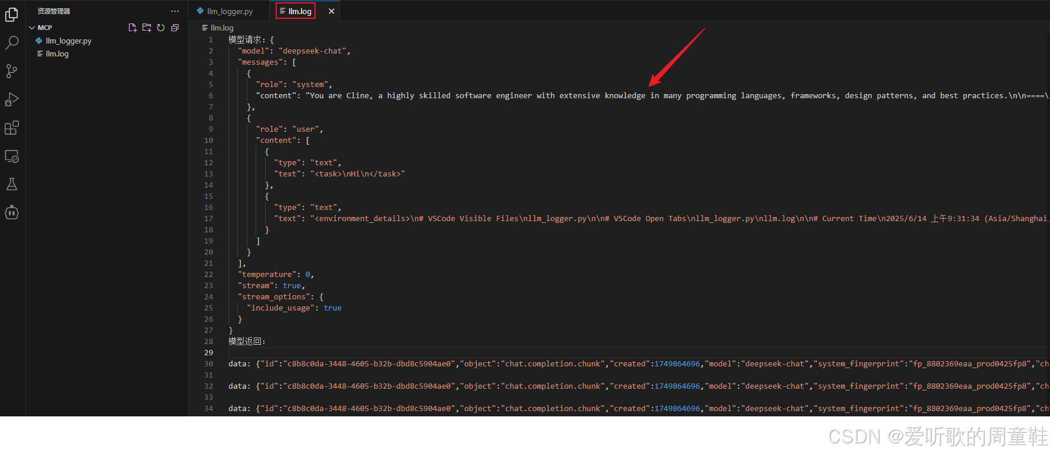Image resolution: width=1050 pixels, height=454 pixels.
Task: Click the 资源管理器 panel title
Action: tap(54, 11)
